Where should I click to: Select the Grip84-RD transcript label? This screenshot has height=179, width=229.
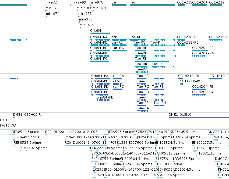click(x=99, y=42)
